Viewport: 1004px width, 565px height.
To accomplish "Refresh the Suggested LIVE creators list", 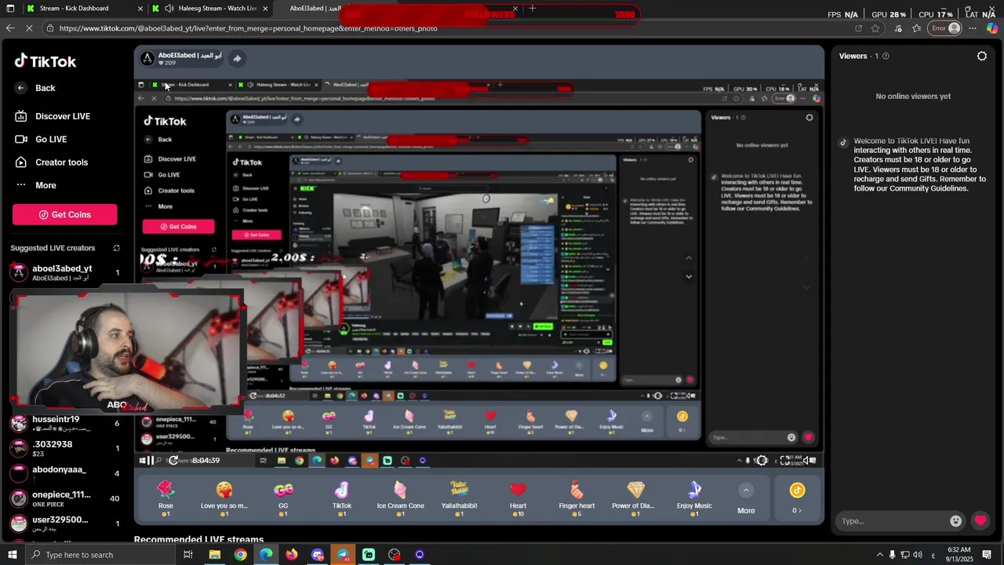I will [116, 248].
